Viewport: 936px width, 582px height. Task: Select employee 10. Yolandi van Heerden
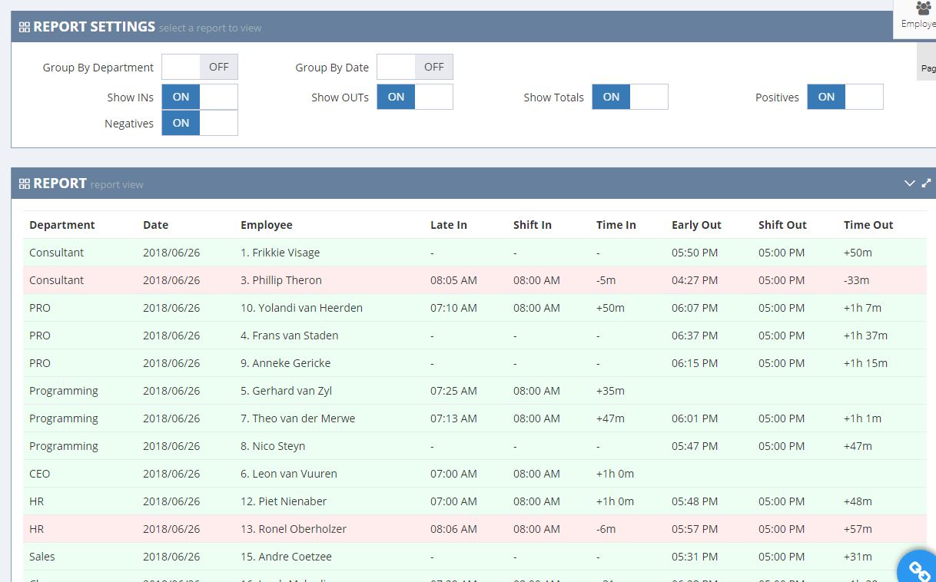[301, 308]
